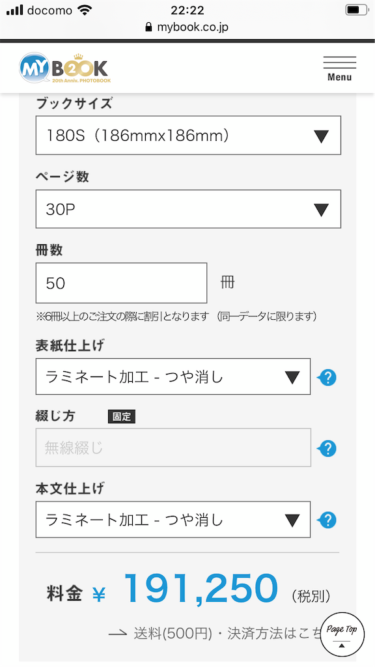Open the hamburger Menu icon
The width and height of the screenshot is (375, 667).
click(339, 68)
